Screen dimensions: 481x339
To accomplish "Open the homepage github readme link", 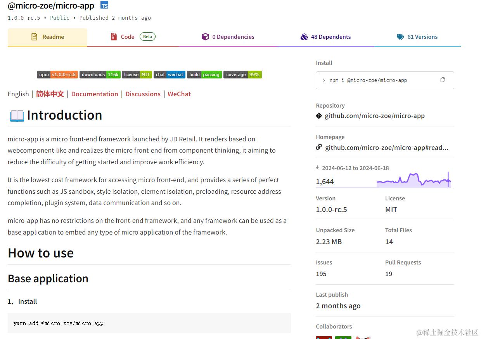I will 387,148.
